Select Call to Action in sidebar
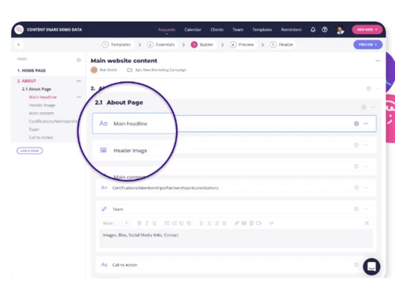395x296 pixels. pyautogui.click(x=41, y=137)
